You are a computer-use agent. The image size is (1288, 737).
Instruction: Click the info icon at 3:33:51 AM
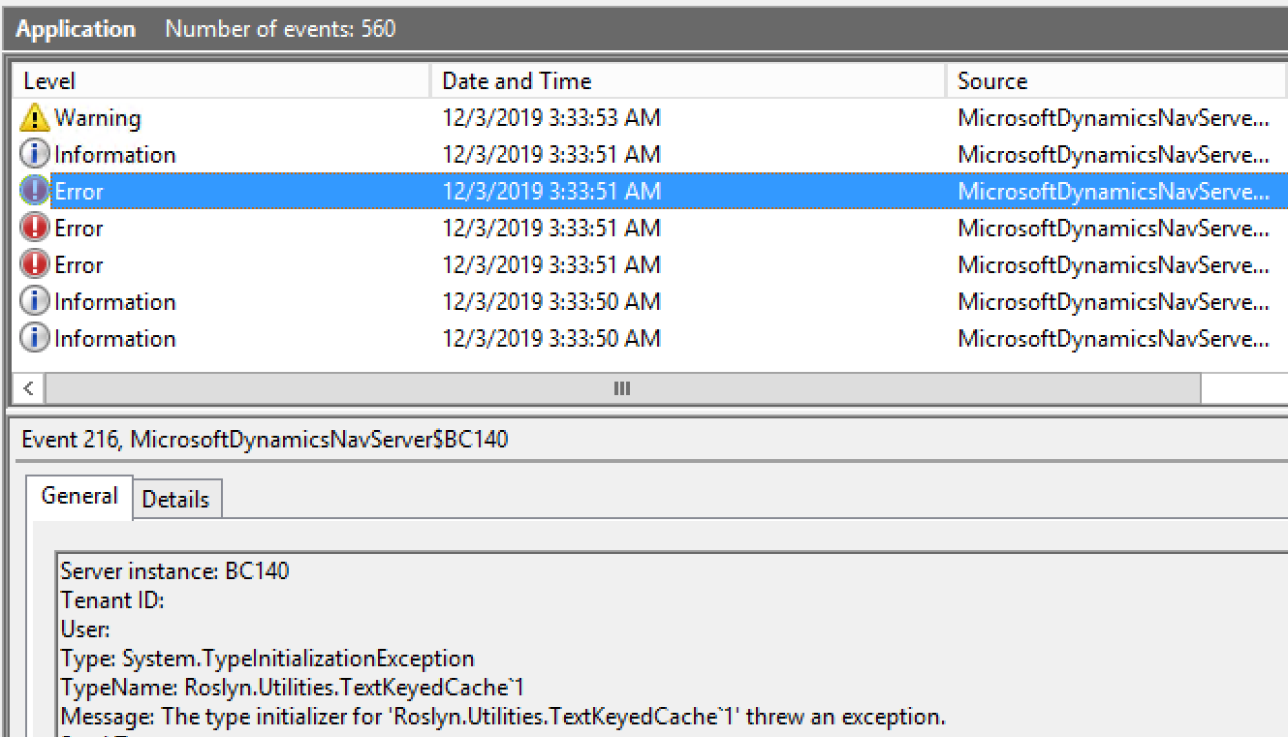(x=35, y=155)
